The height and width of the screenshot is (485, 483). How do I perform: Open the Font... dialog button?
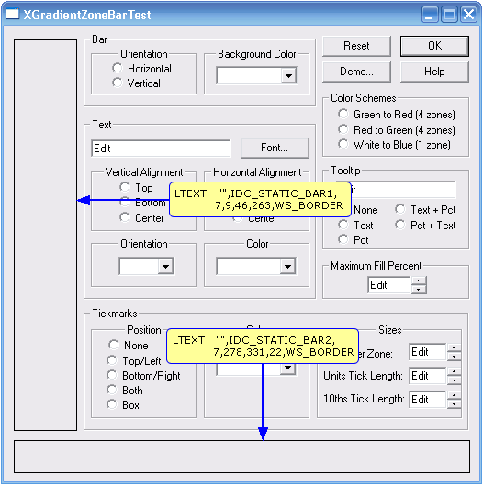pyautogui.click(x=275, y=148)
